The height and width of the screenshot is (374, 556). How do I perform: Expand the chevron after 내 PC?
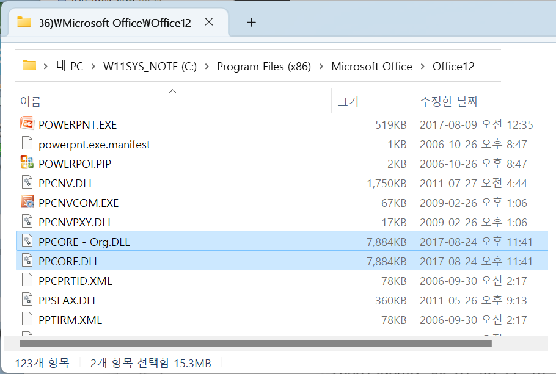pos(93,67)
